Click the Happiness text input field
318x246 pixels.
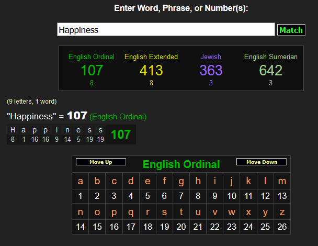[x=166, y=30]
